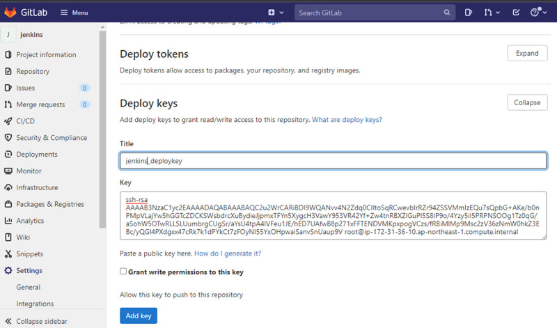This screenshot has height=328, width=557.
Task: Click the Deploy tokens heading
Action: (x=154, y=54)
